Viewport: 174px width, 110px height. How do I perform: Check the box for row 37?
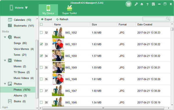(x=41, y=91)
